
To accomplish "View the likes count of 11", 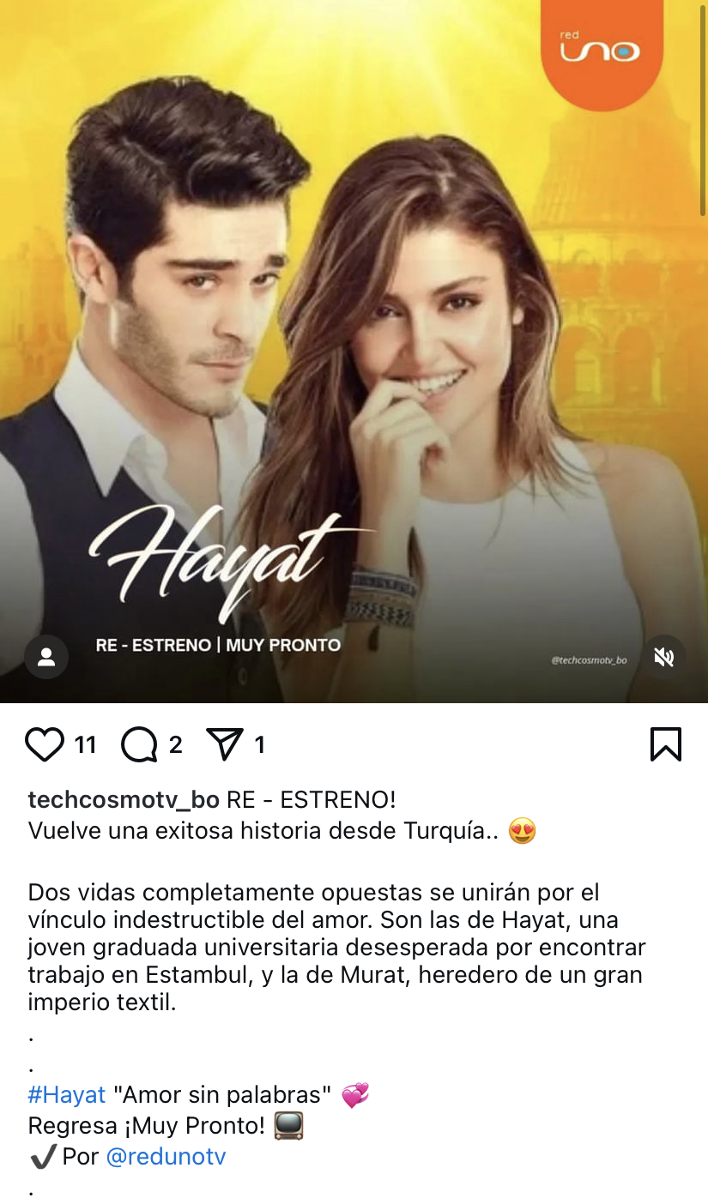I will click(x=85, y=744).
